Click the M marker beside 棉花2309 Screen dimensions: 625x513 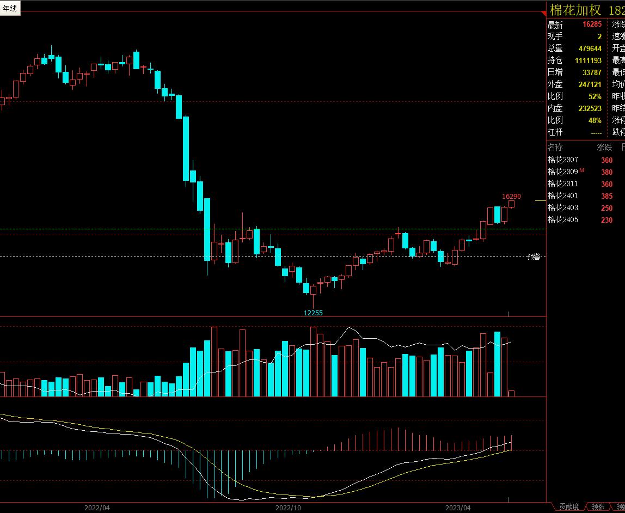click(582, 170)
